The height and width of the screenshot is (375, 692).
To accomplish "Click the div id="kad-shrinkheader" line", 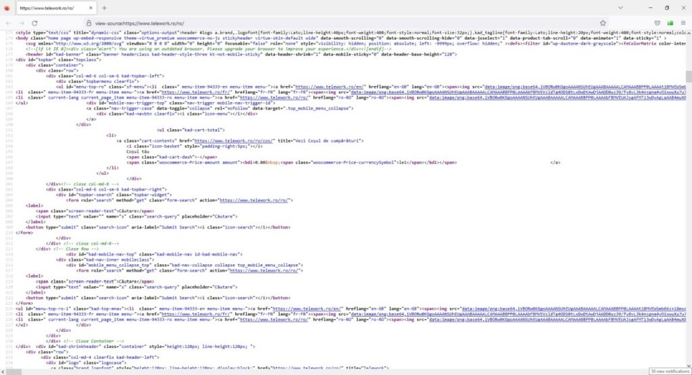I will pos(146,347).
